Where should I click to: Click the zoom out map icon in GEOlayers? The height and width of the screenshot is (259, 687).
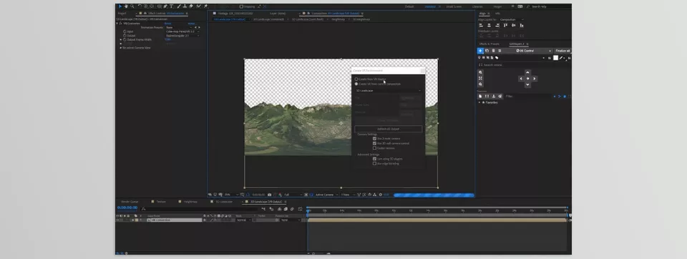(481, 84)
